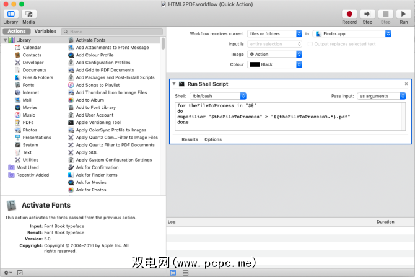Image resolution: width=415 pixels, height=277 pixels.
Task: Open the Most Used smart folder
Action: [27, 167]
